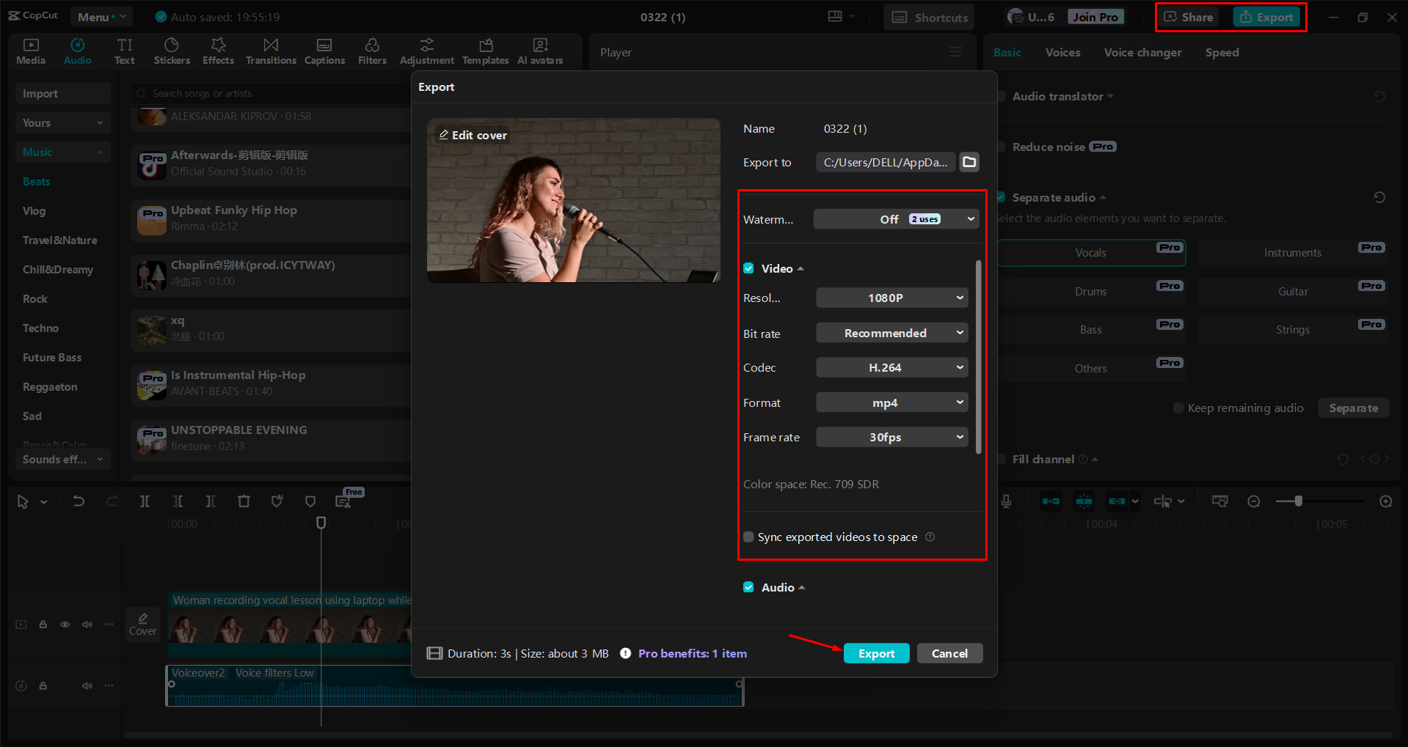Open the Filters panel
Screen dimensions: 1408x747
tap(372, 51)
